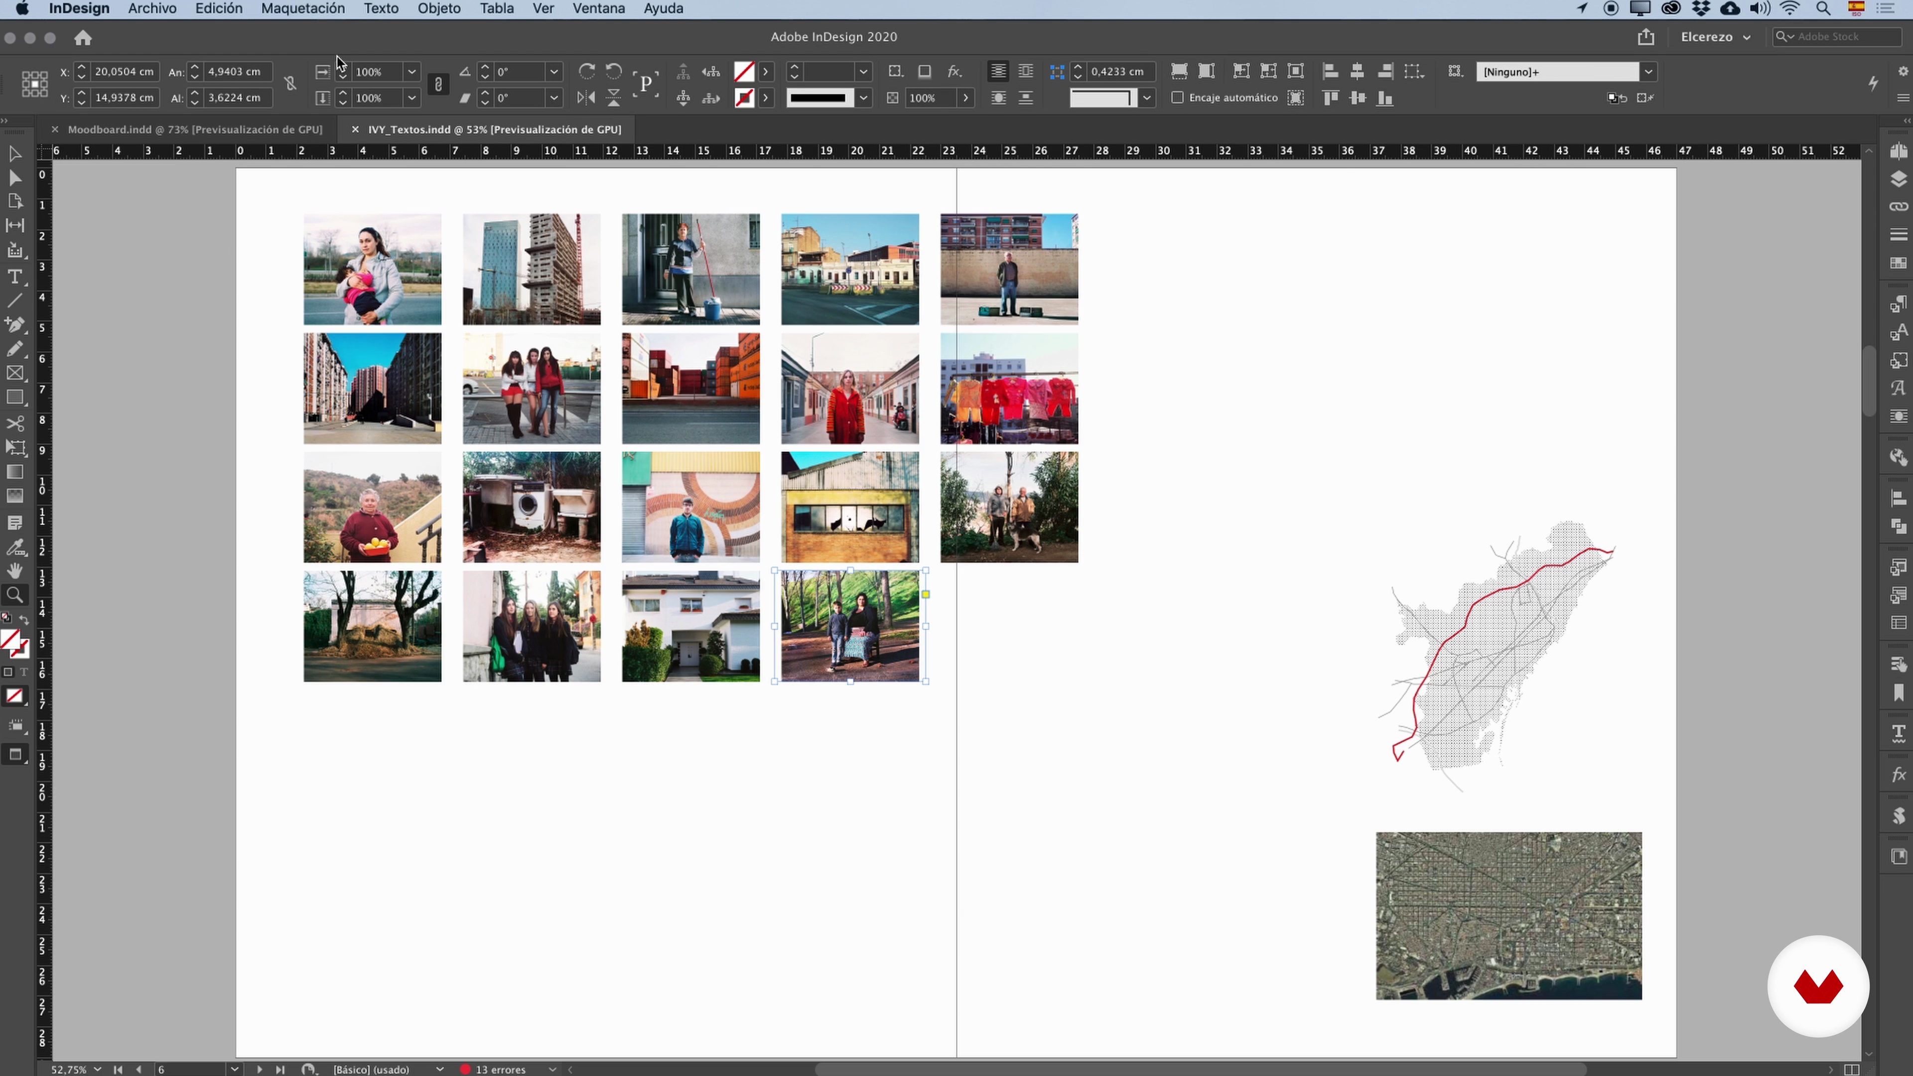Switch to Moodboard.indd document tab
Image resolution: width=1913 pixels, height=1076 pixels.
click(x=195, y=129)
